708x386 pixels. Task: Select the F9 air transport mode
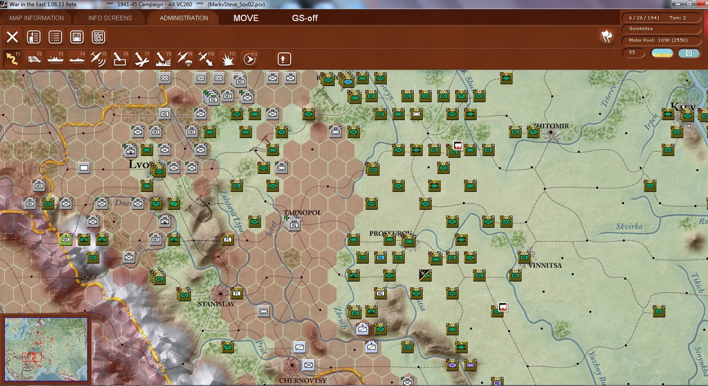click(185, 59)
